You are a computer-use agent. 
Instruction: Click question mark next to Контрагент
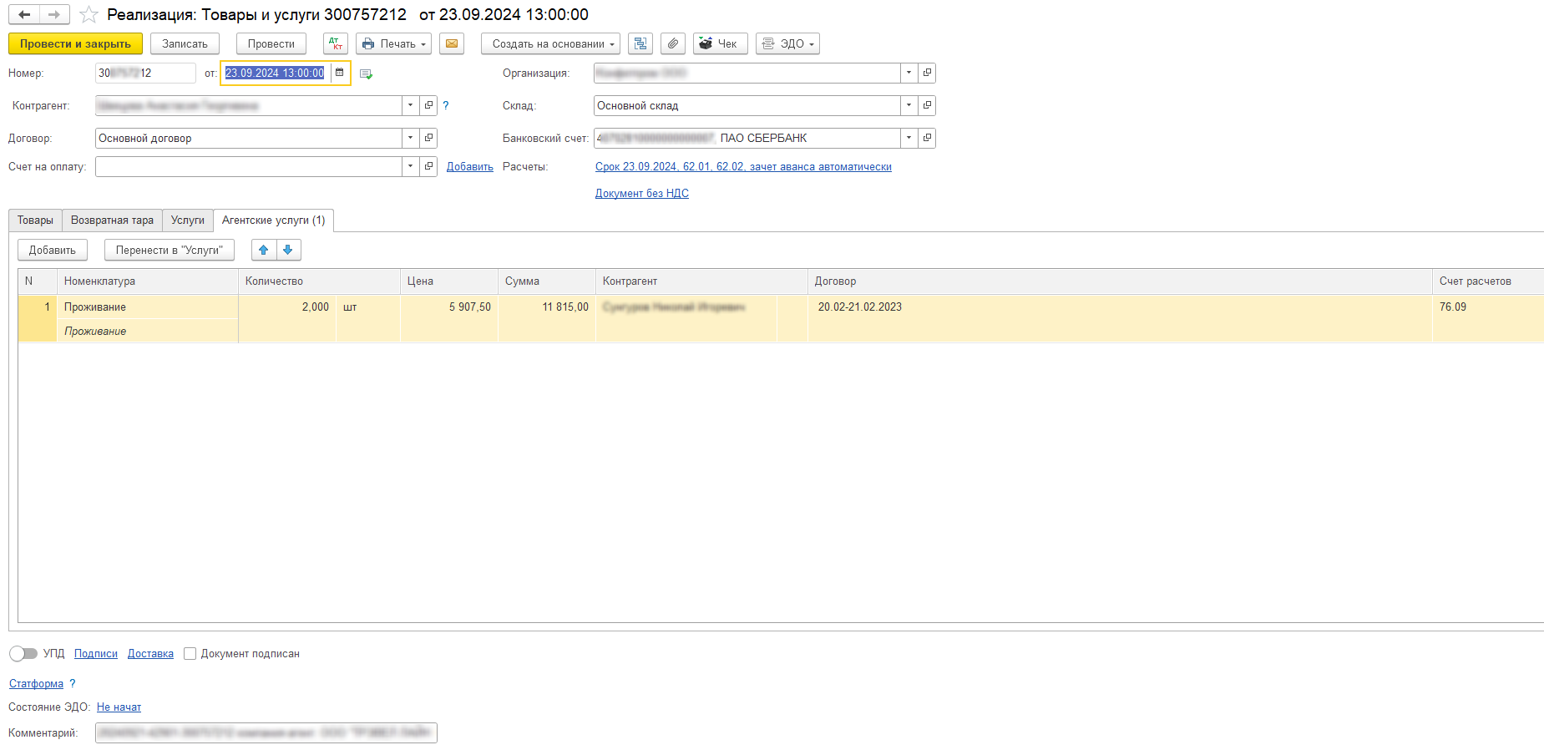pos(446,105)
